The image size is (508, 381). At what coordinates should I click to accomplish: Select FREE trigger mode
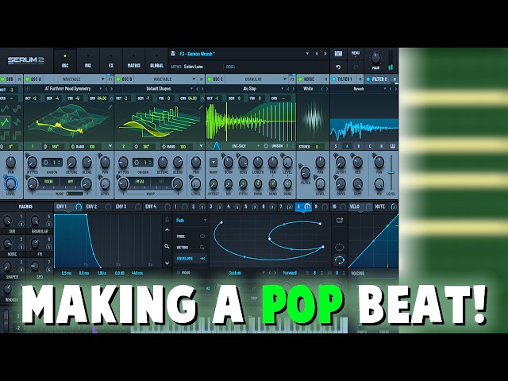(190, 237)
